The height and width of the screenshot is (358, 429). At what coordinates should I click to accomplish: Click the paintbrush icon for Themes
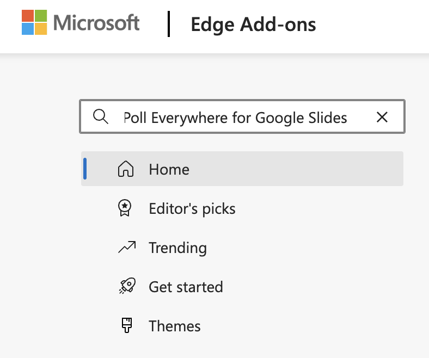click(x=126, y=326)
